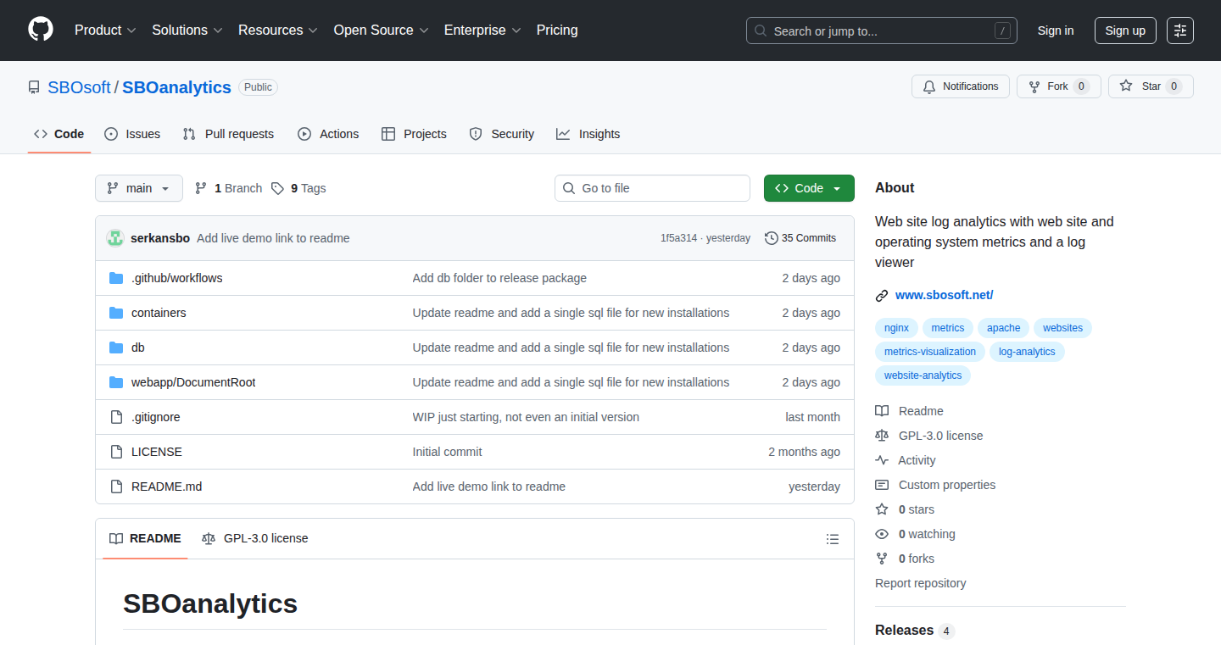
Task: Click the Search or jump to field
Action: [x=882, y=31]
